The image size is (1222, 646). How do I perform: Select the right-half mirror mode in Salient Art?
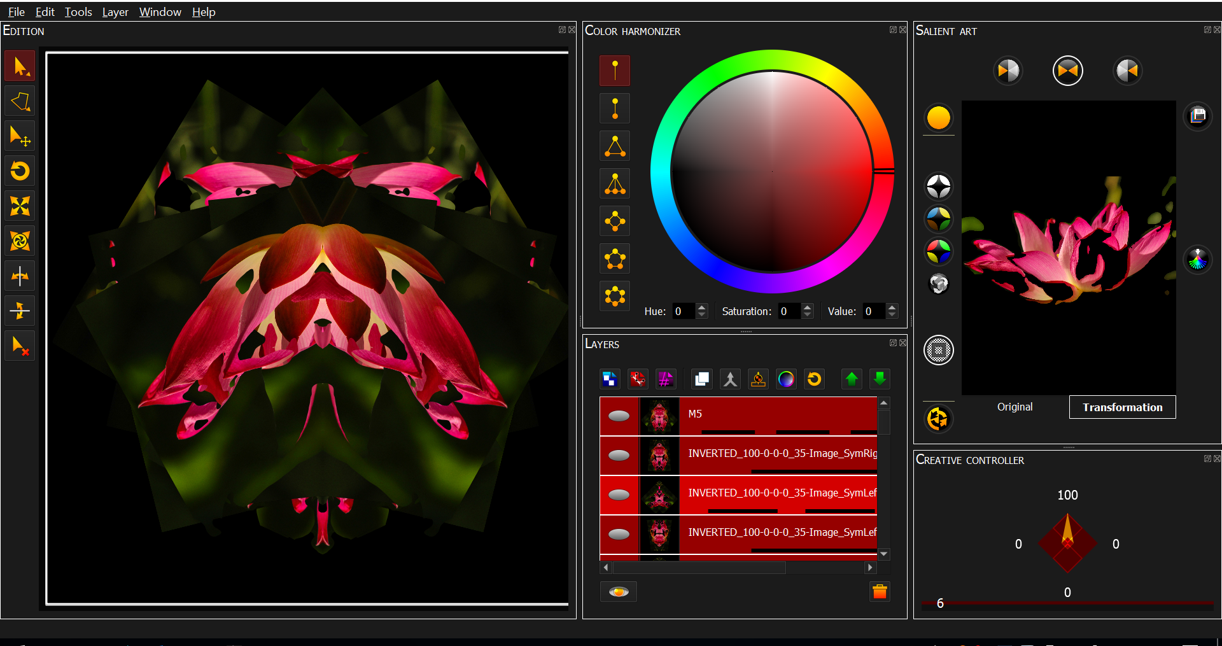(x=1127, y=71)
